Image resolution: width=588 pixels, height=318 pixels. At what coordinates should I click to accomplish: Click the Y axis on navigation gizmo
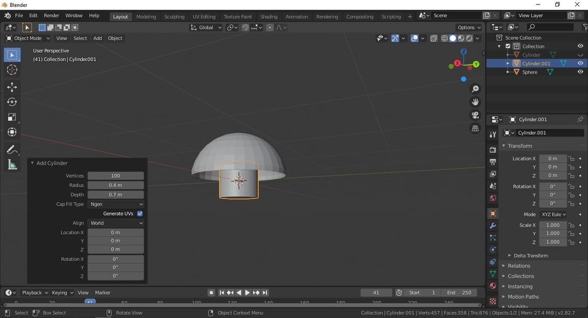pos(476,64)
